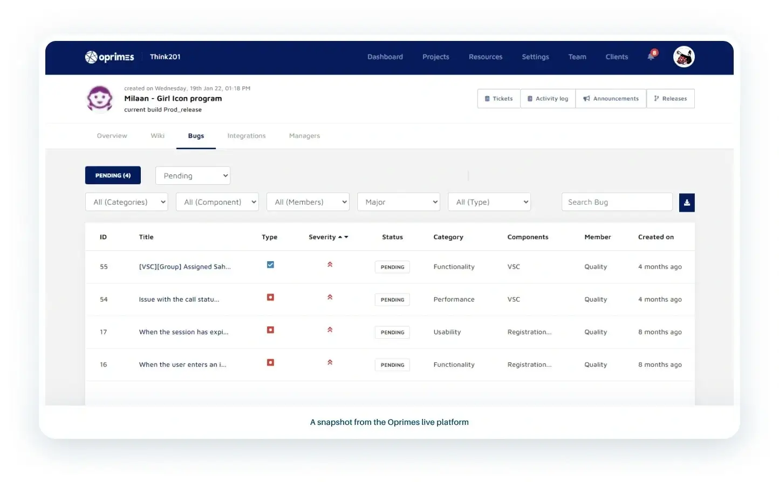This screenshot has width=779, height=482.
Task: Open Projects in the top navigation
Action: click(x=435, y=57)
